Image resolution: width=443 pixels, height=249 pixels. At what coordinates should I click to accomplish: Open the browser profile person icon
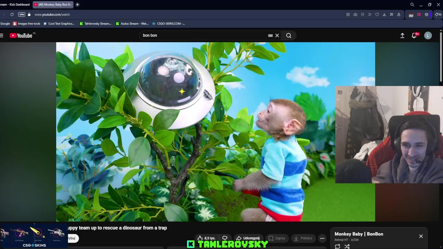[399, 15]
